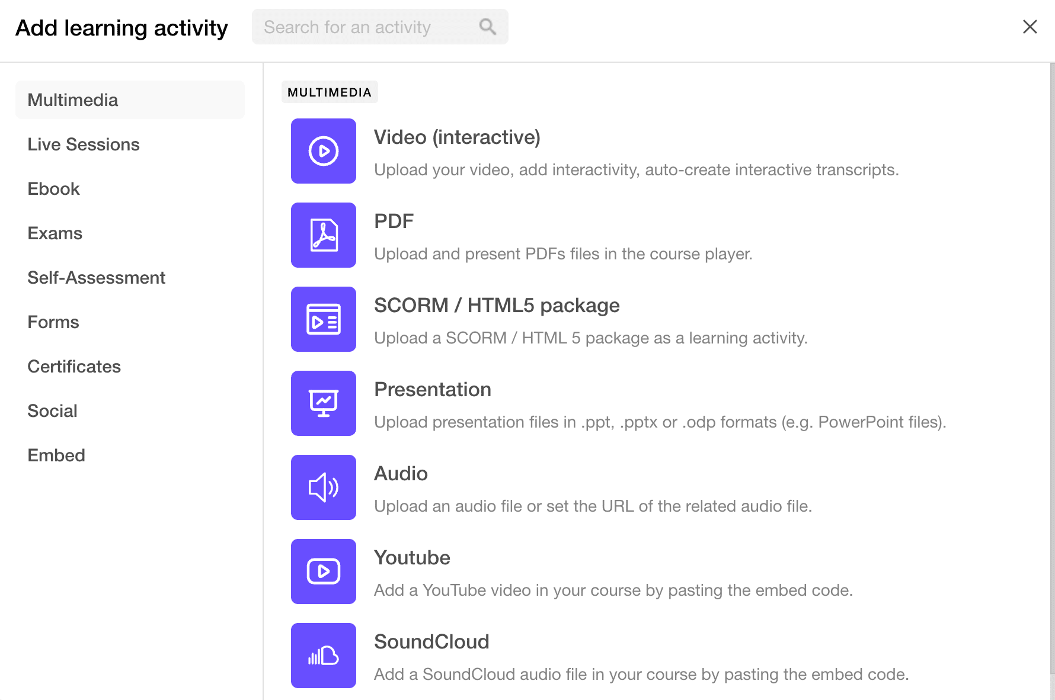Open the Ebook section
1055x700 pixels.
pyautogui.click(x=53, y=188)
